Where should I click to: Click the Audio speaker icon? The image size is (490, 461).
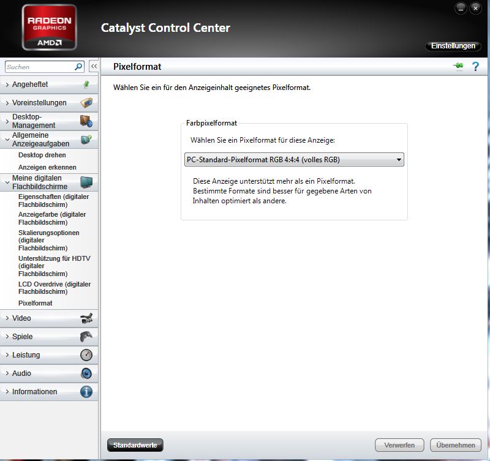(86, 373)
